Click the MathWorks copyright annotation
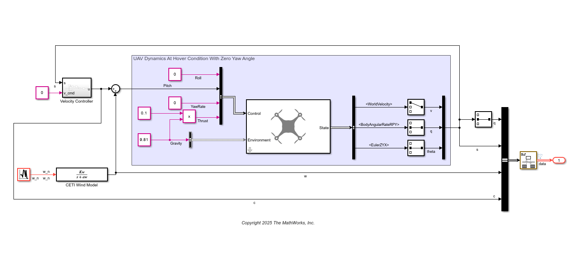 pyautogui.click(x=278, y=223)
